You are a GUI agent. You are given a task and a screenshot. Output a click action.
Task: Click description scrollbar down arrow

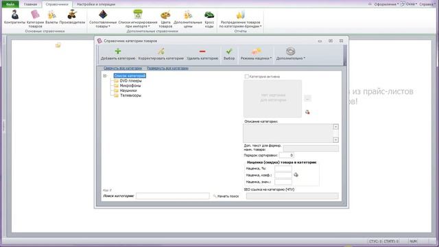pyautogui.click(x=335, y=140)
